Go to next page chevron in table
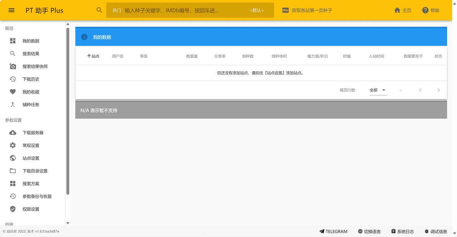This screenshot has width=457, height=237. 439,90
